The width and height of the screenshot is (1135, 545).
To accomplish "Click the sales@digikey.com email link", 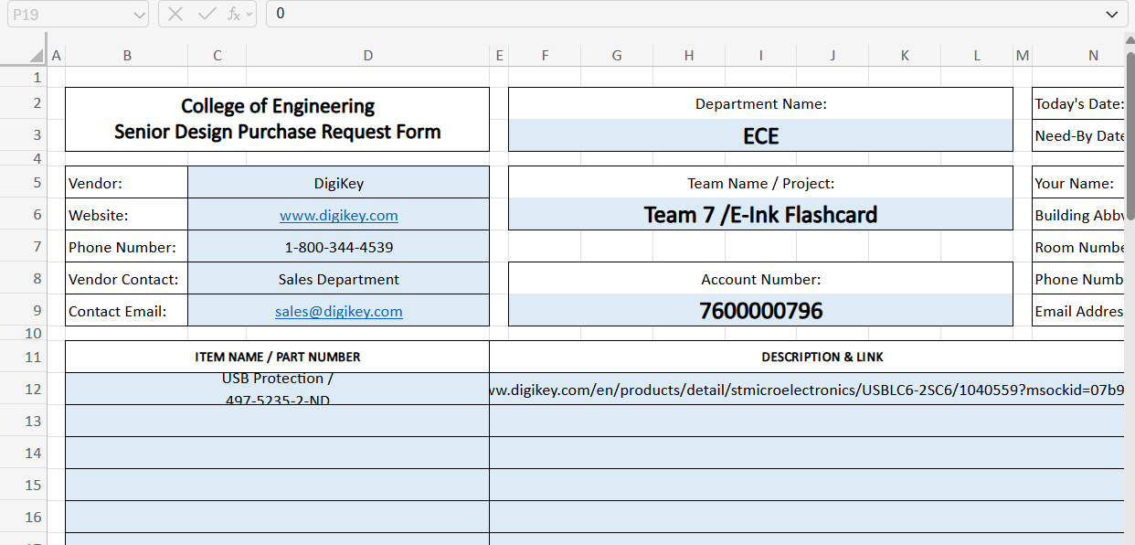I will pos(338,311).
